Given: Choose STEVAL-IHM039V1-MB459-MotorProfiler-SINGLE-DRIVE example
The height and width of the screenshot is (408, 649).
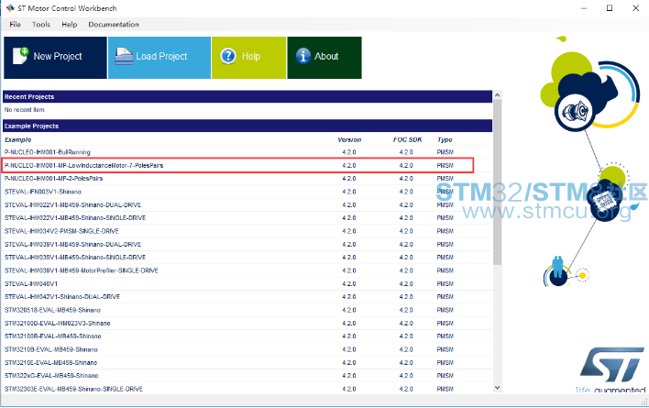Looking at the screenshot, I should tap(82, 270).
